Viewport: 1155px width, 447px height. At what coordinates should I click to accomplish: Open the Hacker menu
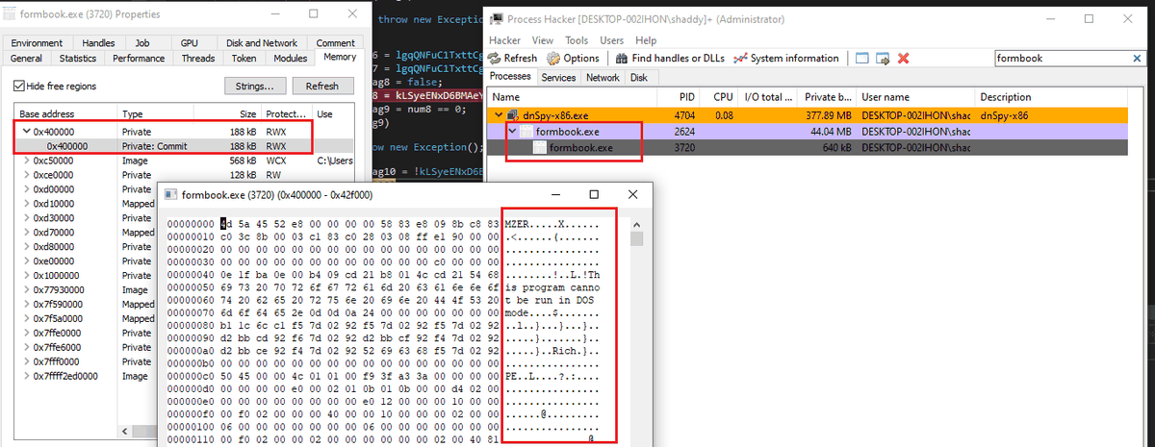[504, 40]
